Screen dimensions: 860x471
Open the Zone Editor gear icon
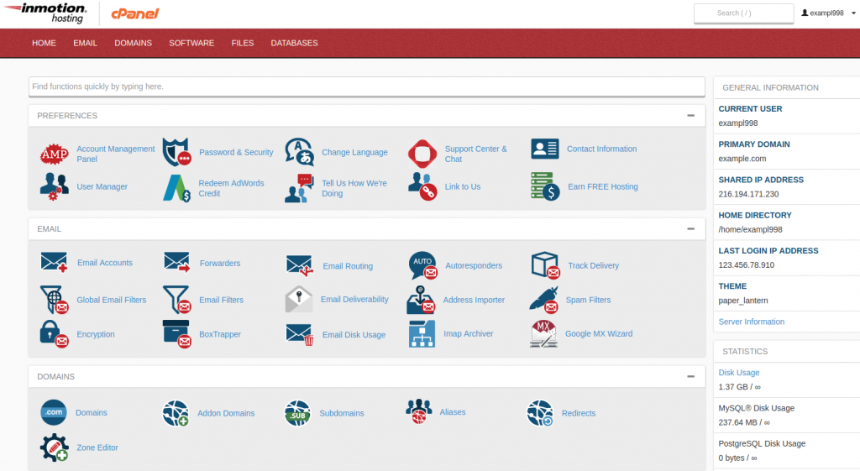pyautogui.click(x=55, y=447)
